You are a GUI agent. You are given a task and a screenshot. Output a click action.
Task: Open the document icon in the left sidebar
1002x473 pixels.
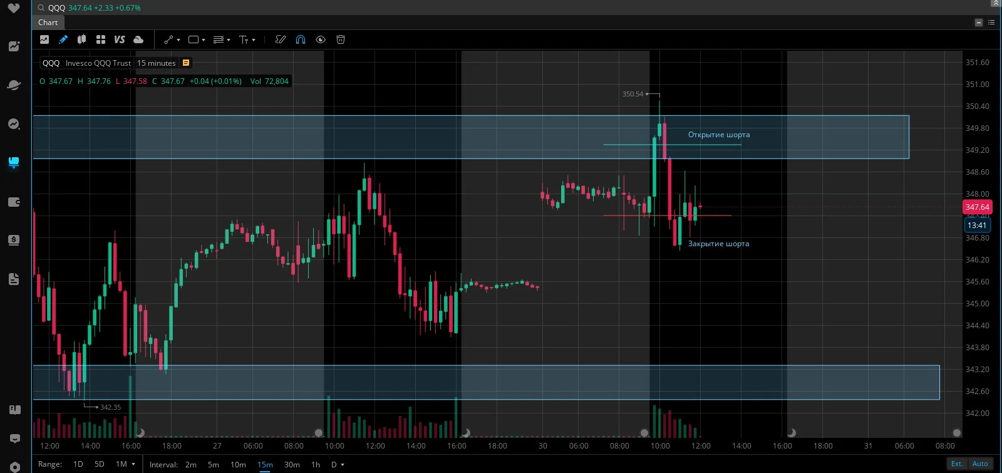[14, 279]
